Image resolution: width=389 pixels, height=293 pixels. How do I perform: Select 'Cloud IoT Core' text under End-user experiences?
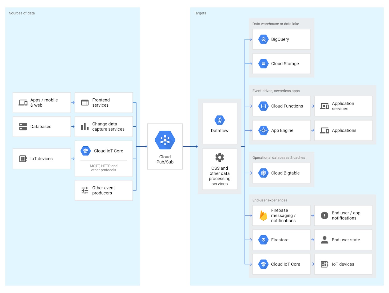286,264
